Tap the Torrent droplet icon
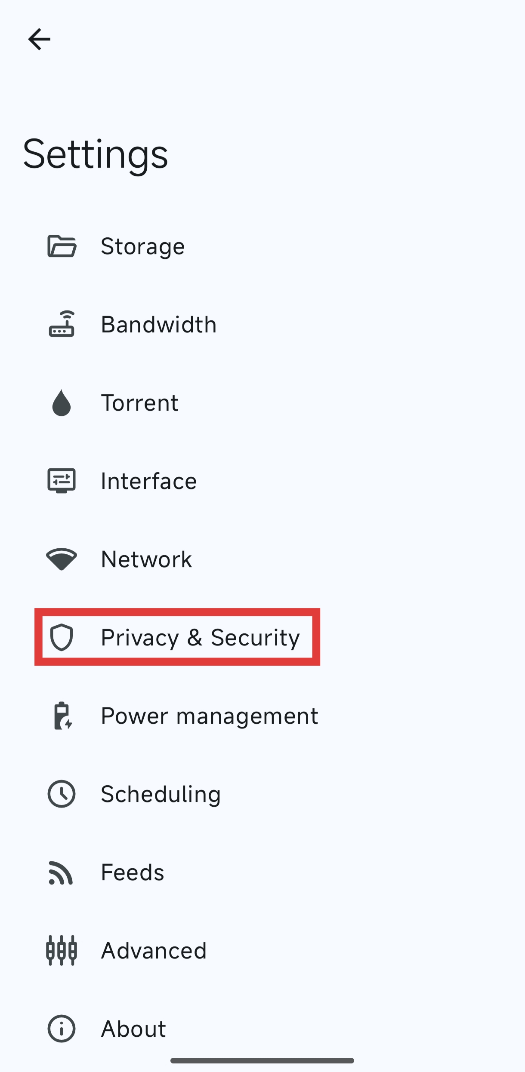 [x=62, y=403]
